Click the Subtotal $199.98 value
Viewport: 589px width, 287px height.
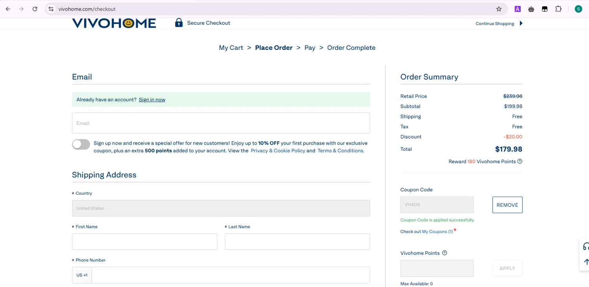click(x=513, y=106)
